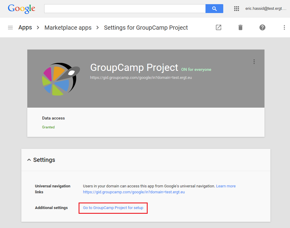Click the trash delete app icon
290x228 pixels.
coord(240,28)
